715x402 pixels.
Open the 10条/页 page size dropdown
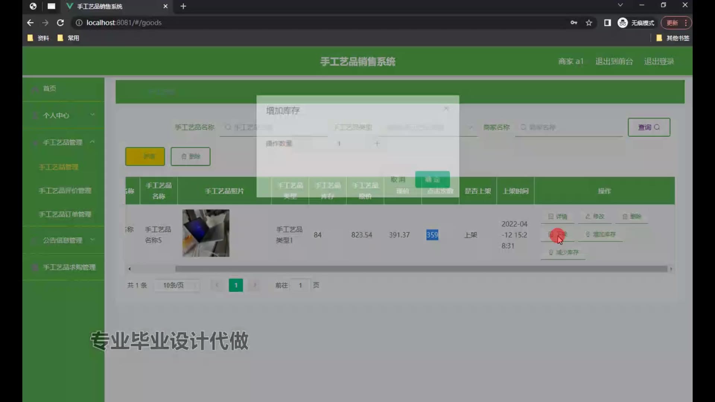coord(177,285)
